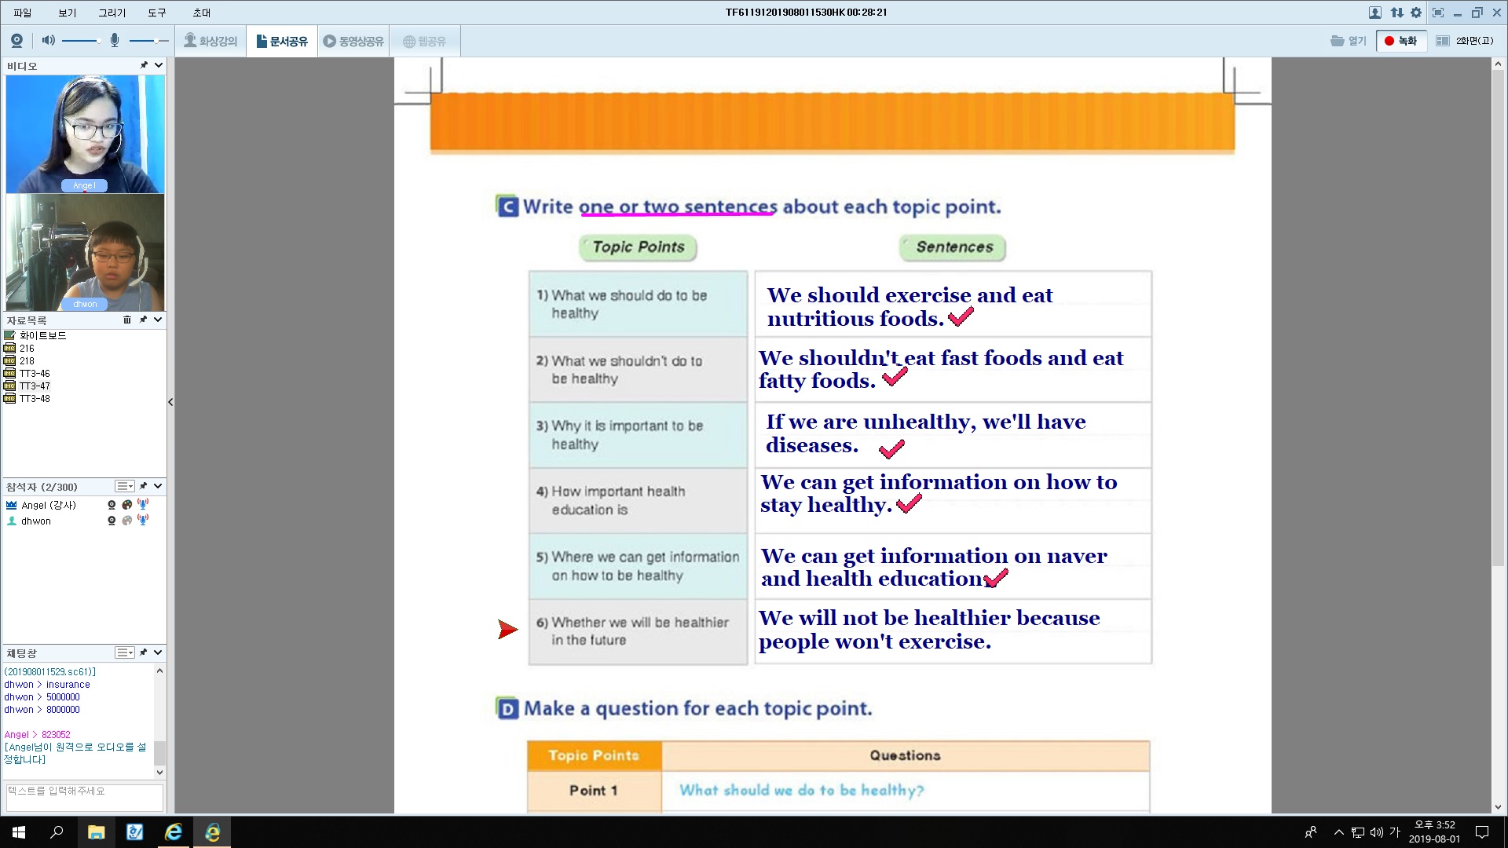
Task: Switch to the 동영상공유 tab
Action: point(353,41)
